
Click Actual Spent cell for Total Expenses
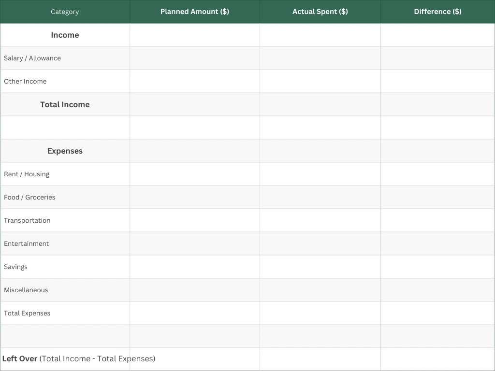click(320, 313)
